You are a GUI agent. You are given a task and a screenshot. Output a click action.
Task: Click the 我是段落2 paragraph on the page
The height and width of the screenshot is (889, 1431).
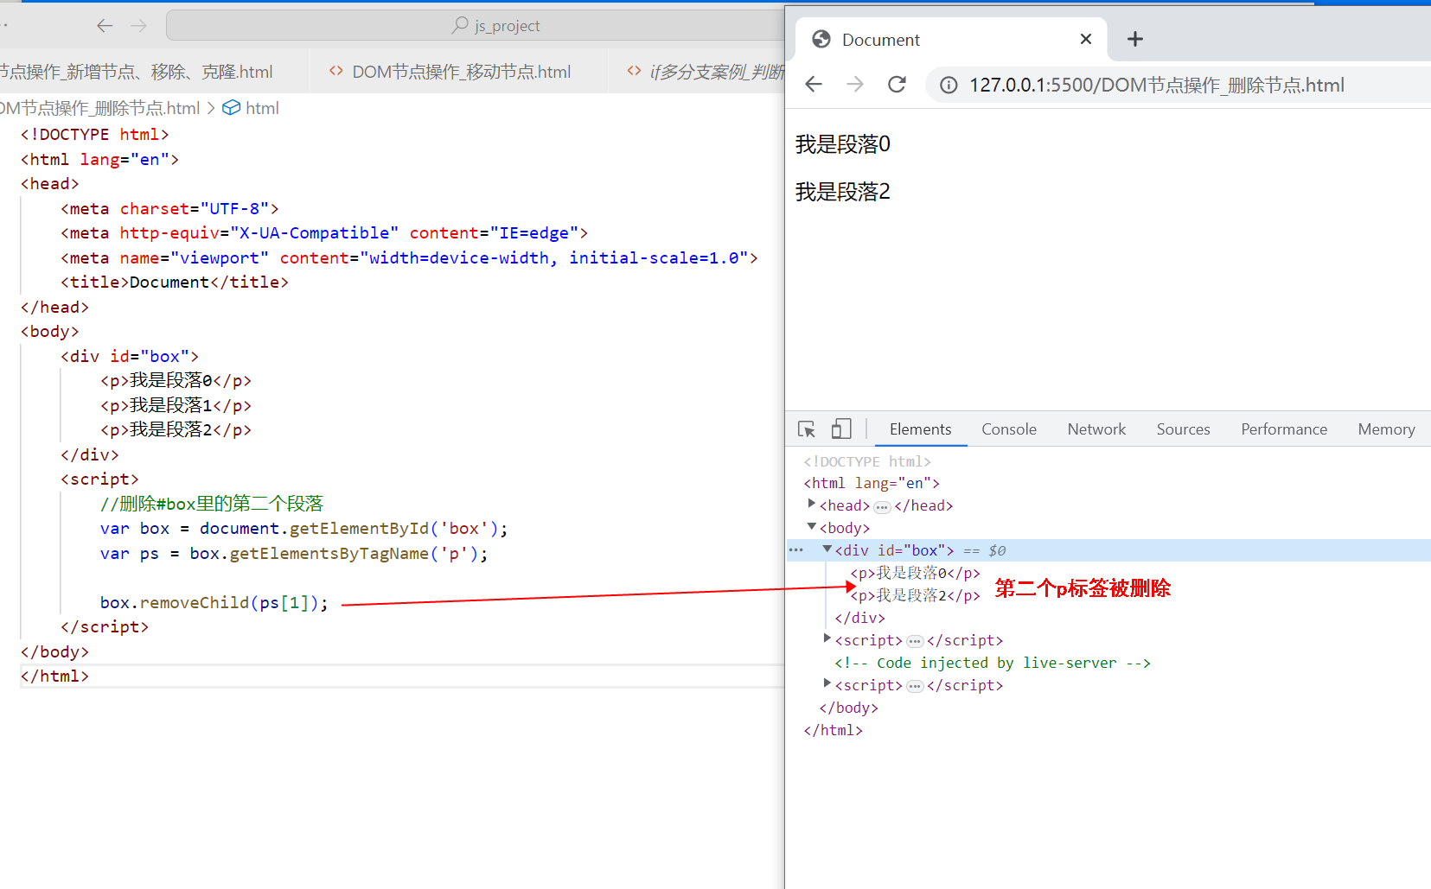click(842, 192)
